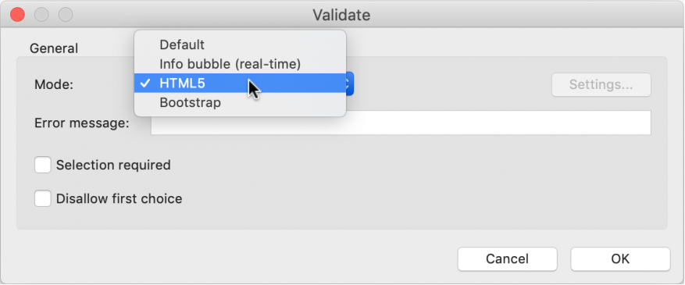Click into the Error message field
The width and height of the screenshot is (685, 285).
(x=401, y=123)
